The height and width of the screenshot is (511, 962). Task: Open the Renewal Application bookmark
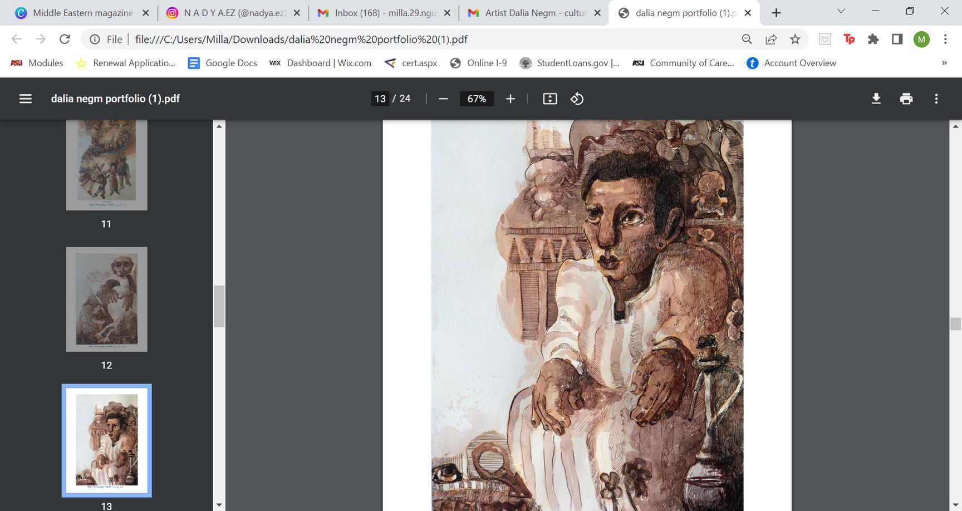point(126,63)
